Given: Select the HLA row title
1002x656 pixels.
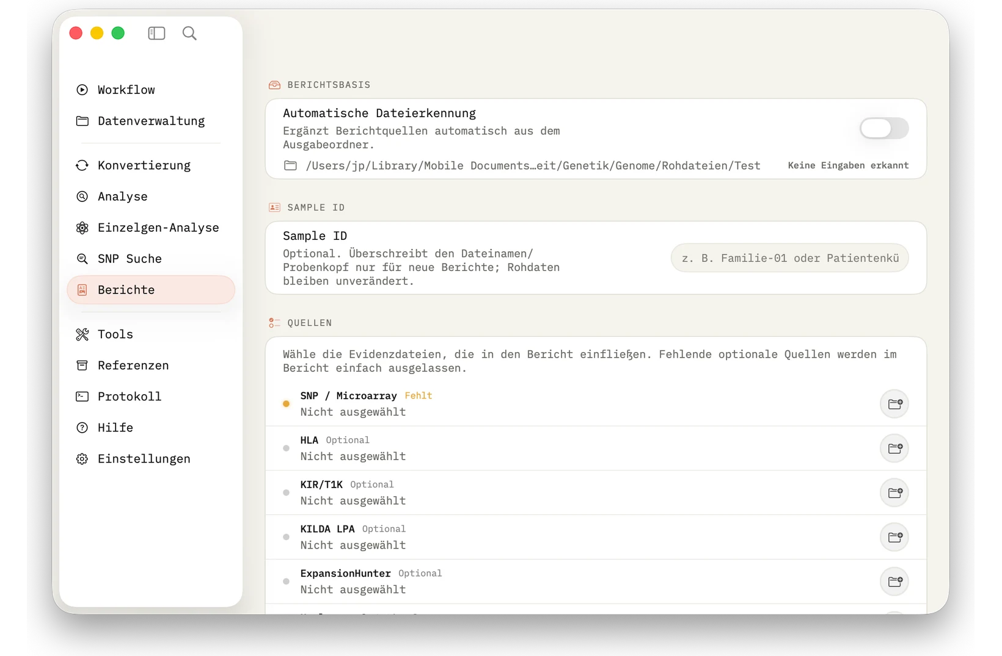Looking at the screenshot, I should click(309, 440).
